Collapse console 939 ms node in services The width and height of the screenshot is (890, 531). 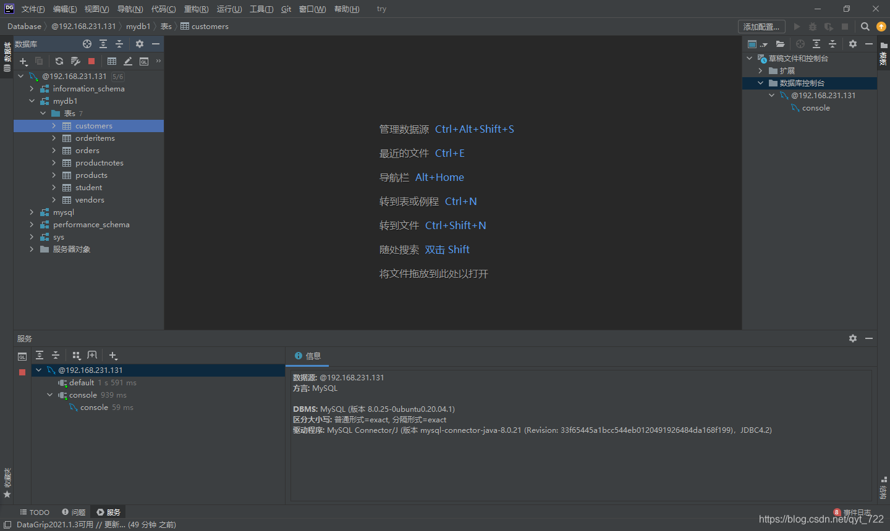tap(50, 395)
